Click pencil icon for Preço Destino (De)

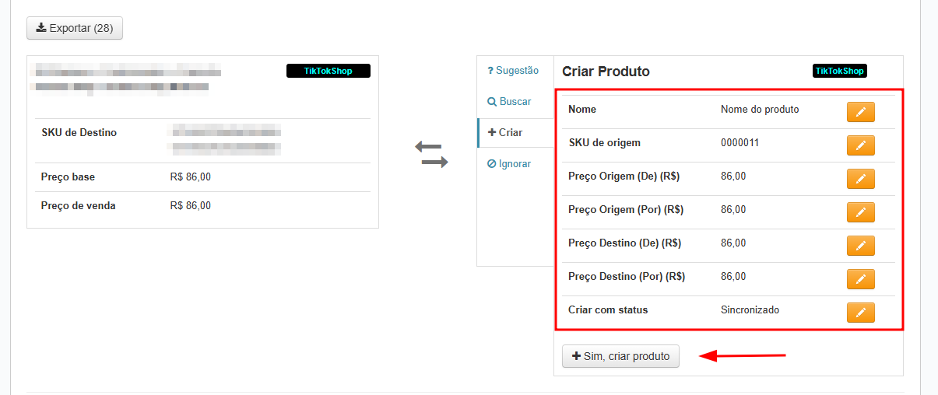click(860, 246)
